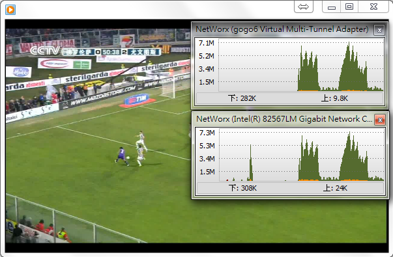393x257 pixels.
Task: Click the 上: 9.8K upload readout
Action: pos(334,98)
